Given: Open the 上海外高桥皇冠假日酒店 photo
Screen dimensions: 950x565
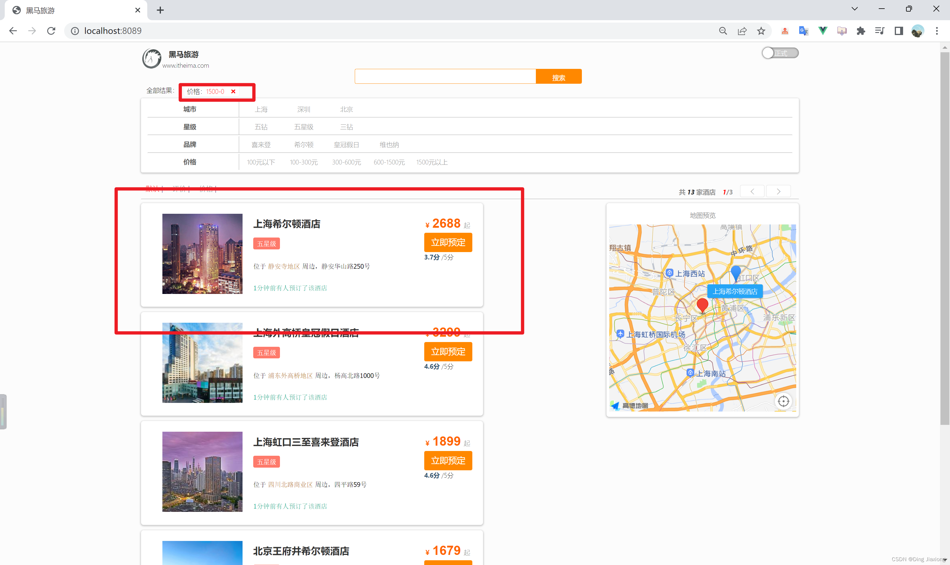Looking at the screenshot, I should (x=202, y=363).
